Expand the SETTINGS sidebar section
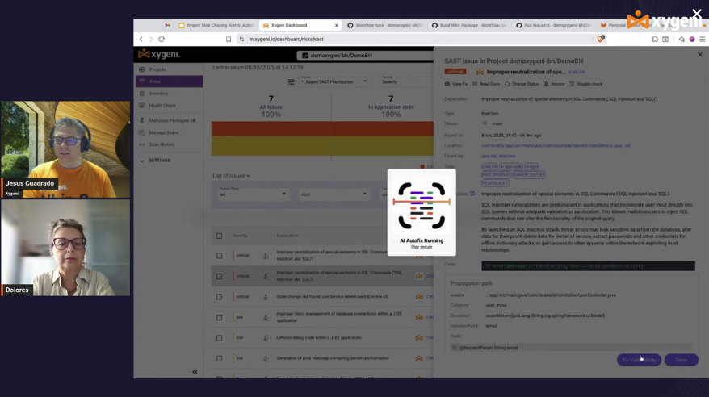This screenshot has width=709, height=397. pos(155,161)
